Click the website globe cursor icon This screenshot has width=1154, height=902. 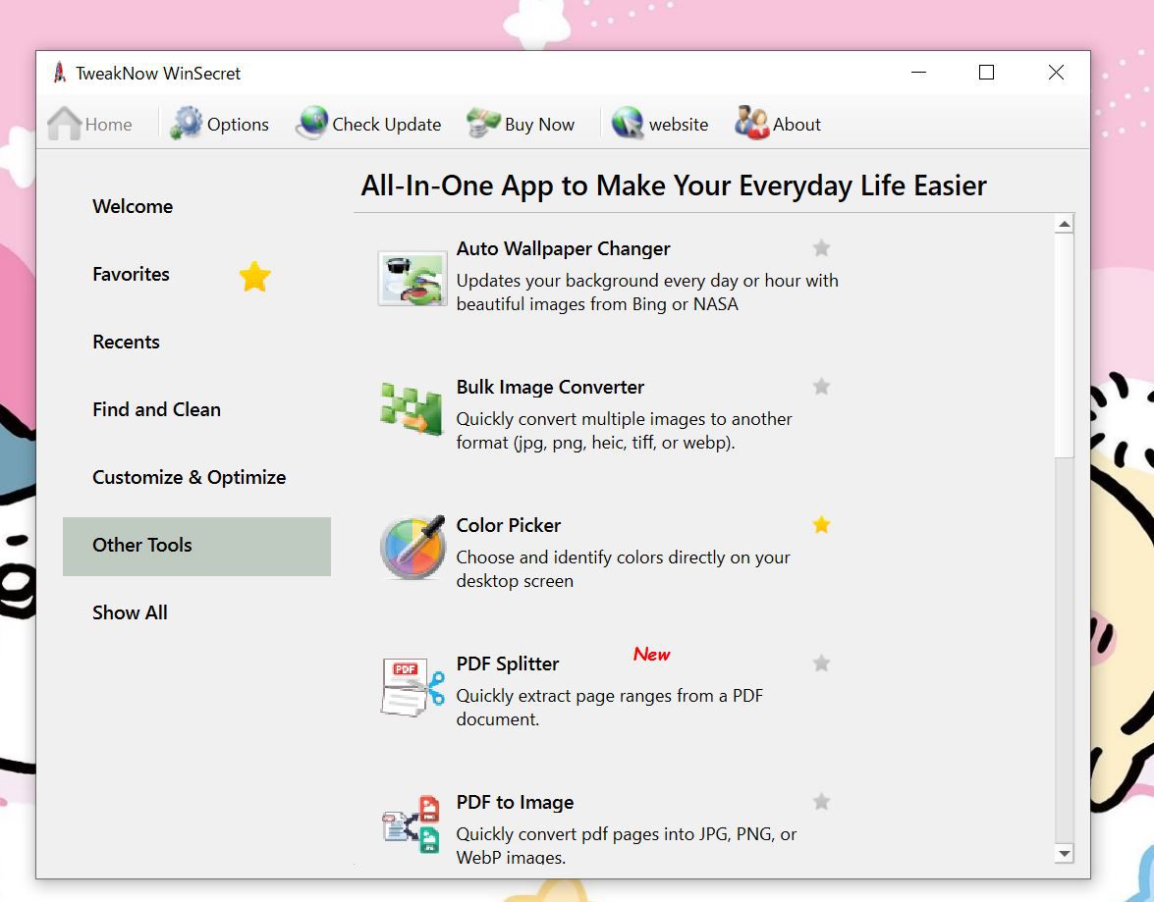coord(628,123)
